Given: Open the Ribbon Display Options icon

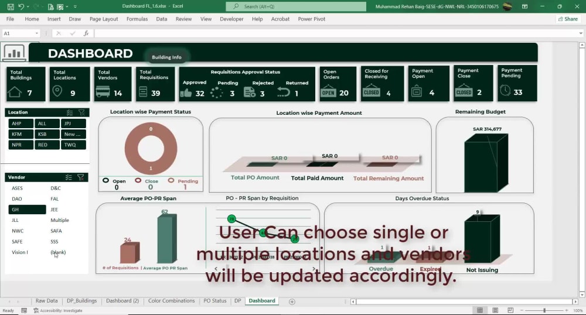Looking at the screenshot, I should [524, 6].
